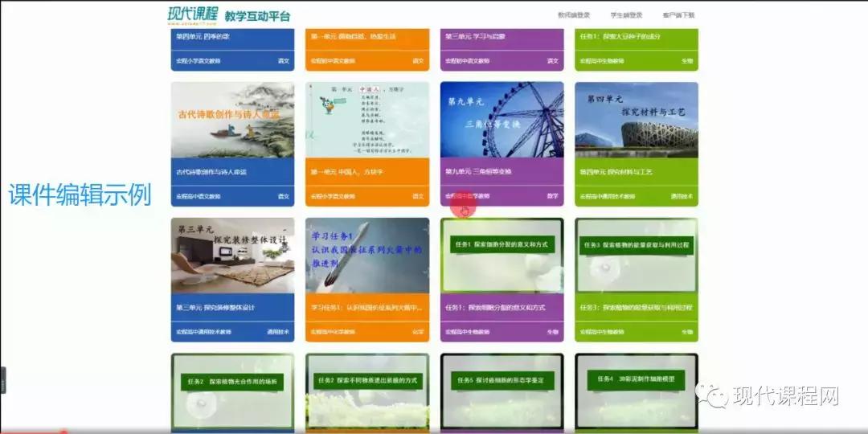This screenshot has width=868, height=434.
Task: Open the 任务5 thumbnail in bottom row
Action: tap(502, 392)
